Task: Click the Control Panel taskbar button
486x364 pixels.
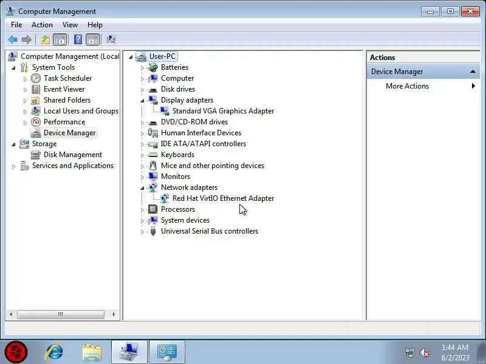Action: click(x=166, y=352)
